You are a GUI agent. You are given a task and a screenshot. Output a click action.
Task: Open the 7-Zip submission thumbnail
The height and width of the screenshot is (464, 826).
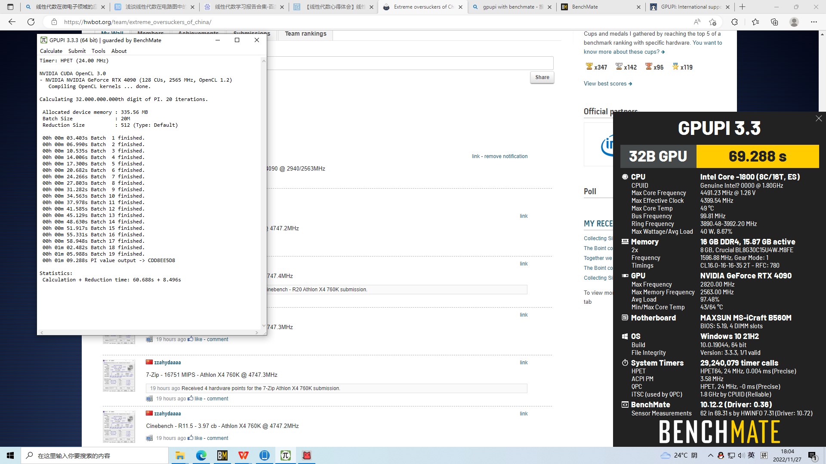[x=119, y=375]
